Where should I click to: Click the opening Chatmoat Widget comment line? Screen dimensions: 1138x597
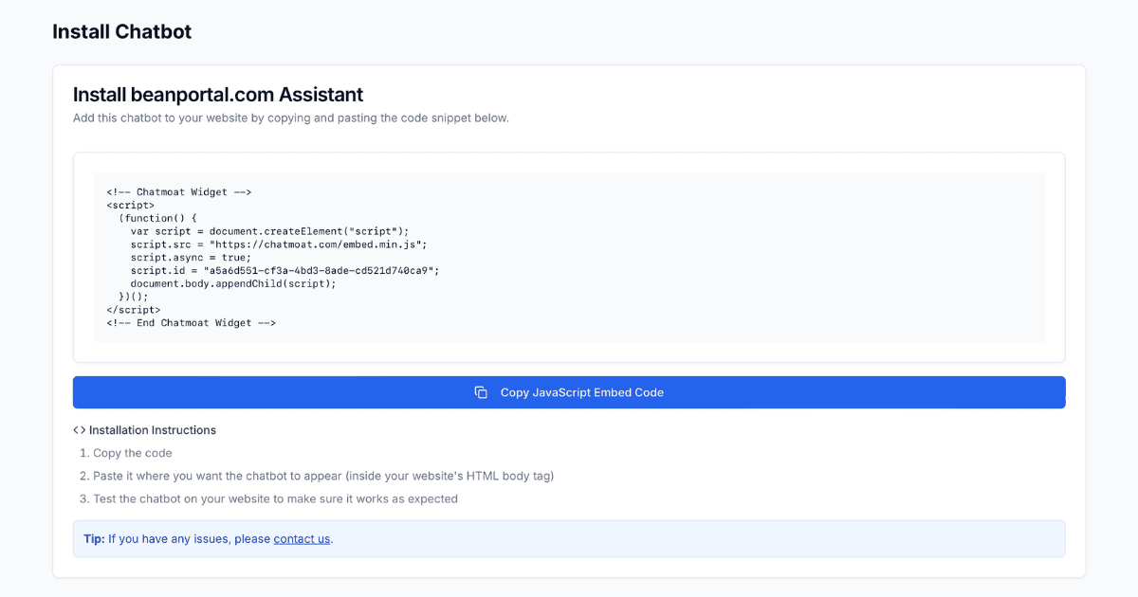[178, 192]
